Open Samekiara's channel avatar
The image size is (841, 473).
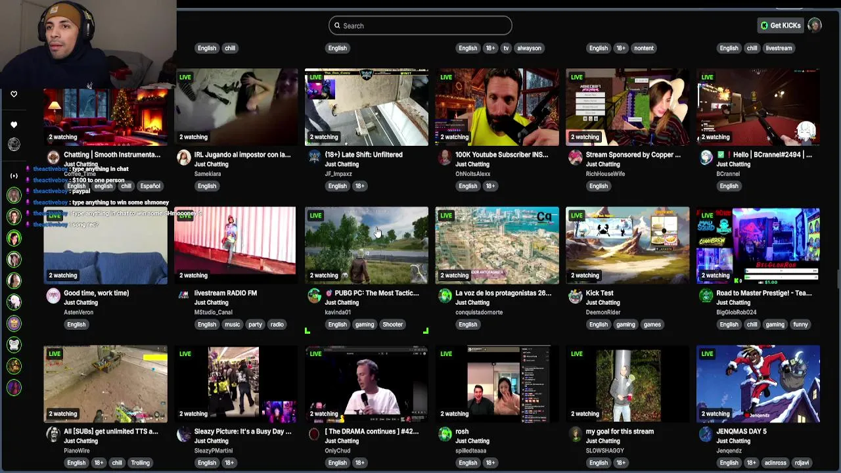[184, 158]
